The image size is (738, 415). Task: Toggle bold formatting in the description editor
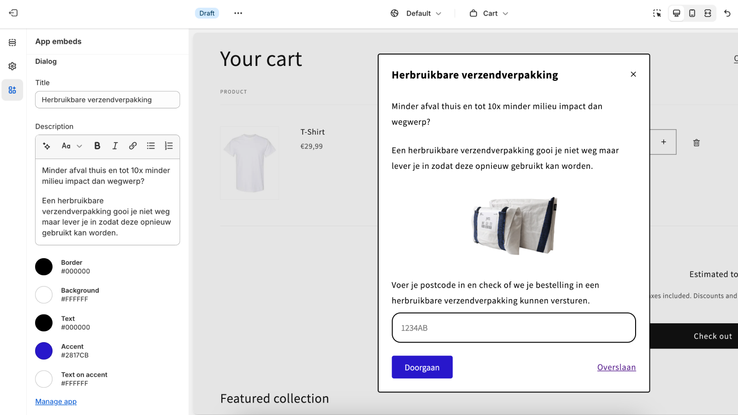coord(97,146)
